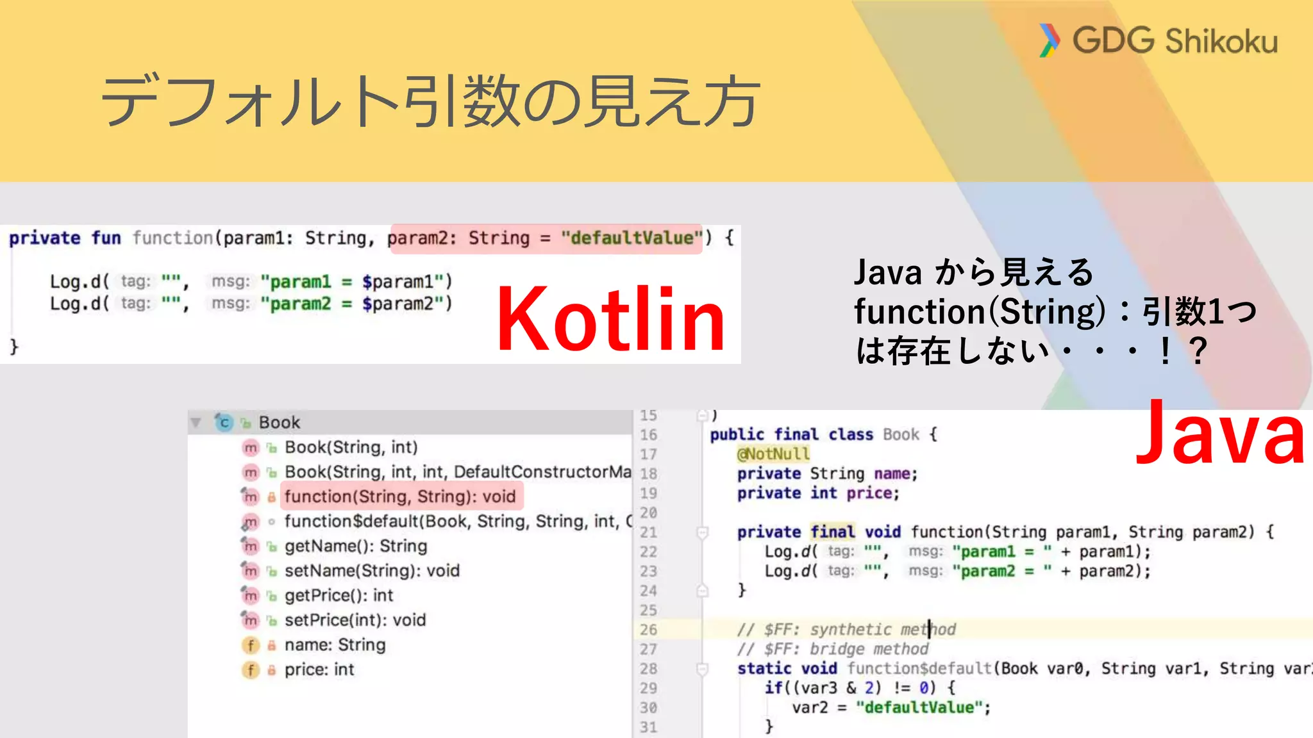Click the public visibility icon on setName(String)
The image size is (1313, 738).
(x=272, y=571)
